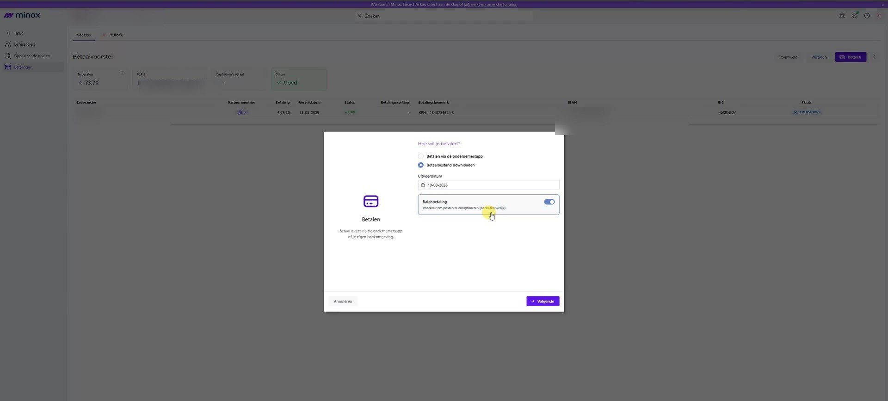Click the Vervaldatum column header
Viewport: 888px width, 401px height.
point(309,103)
